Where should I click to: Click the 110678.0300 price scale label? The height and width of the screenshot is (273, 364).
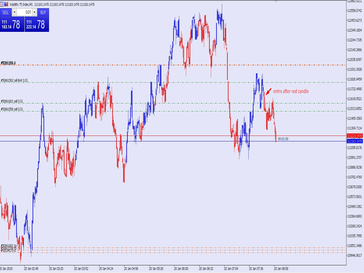click(x=354, y=187)
